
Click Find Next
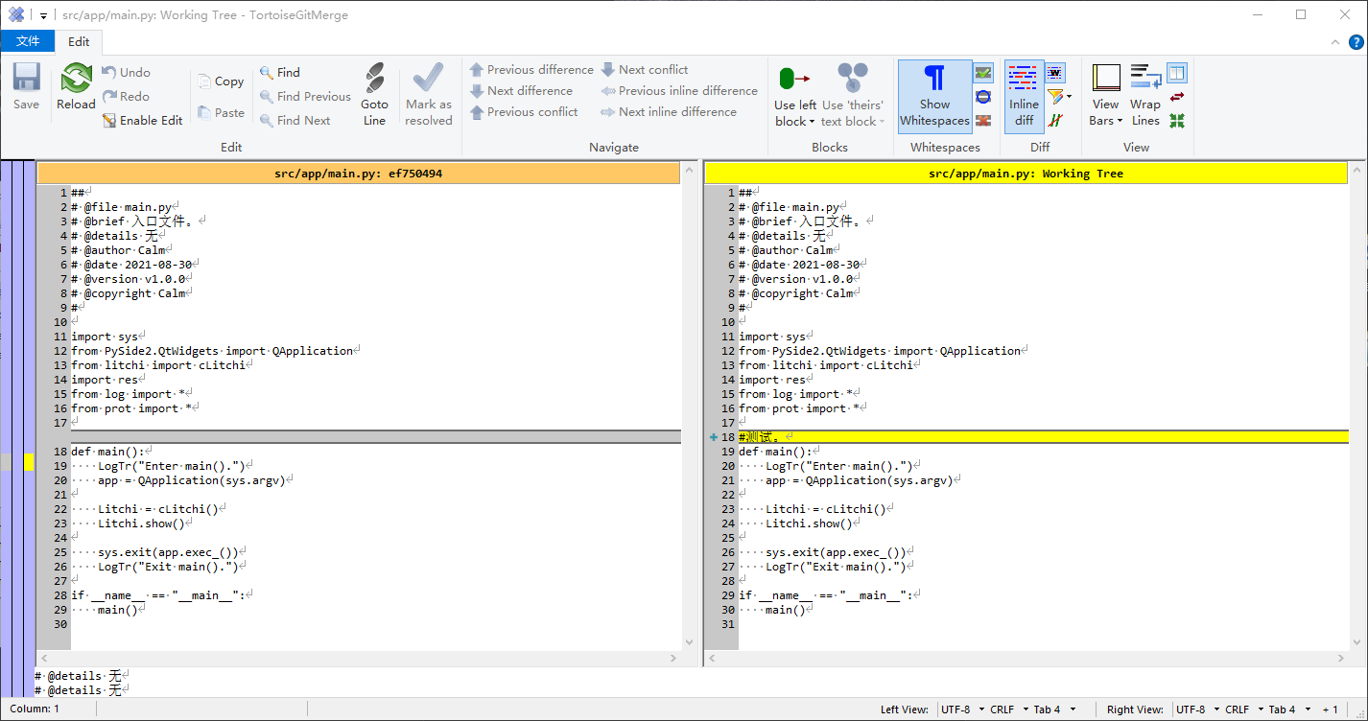295,120
